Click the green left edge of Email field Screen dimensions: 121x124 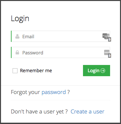pyautogui.click(x=11, y=36)
